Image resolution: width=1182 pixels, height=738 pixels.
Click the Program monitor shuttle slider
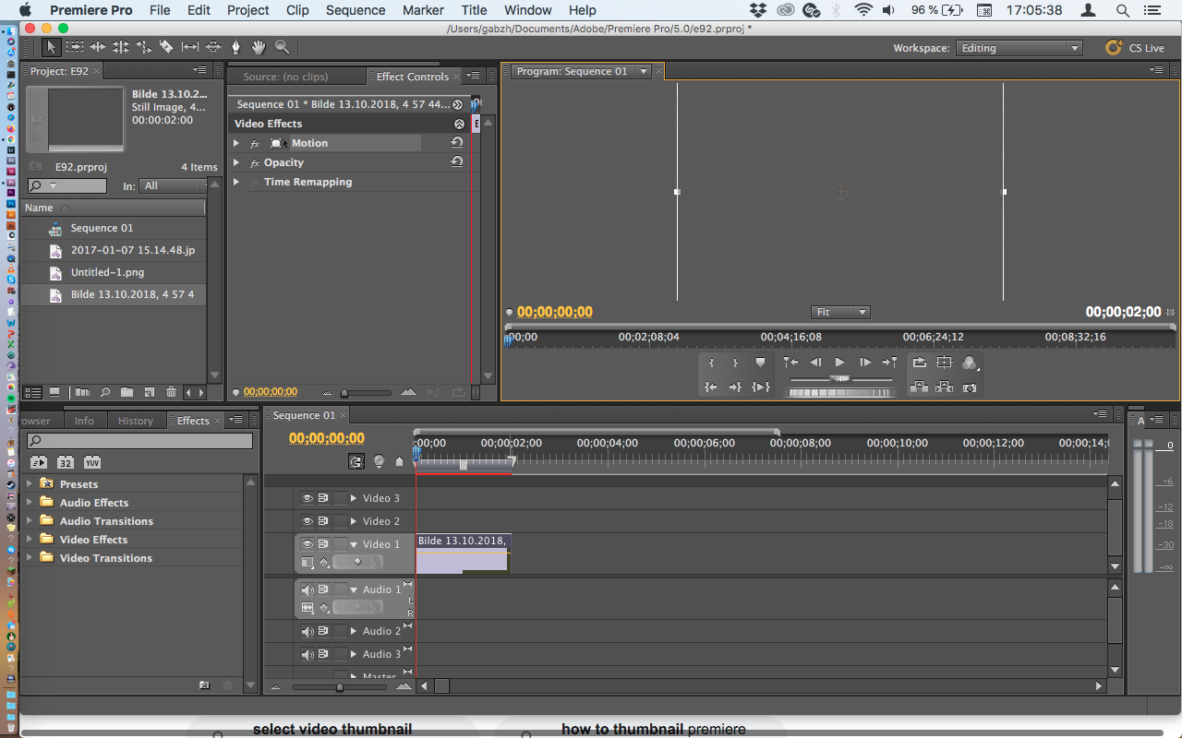[x=839, y=379]
